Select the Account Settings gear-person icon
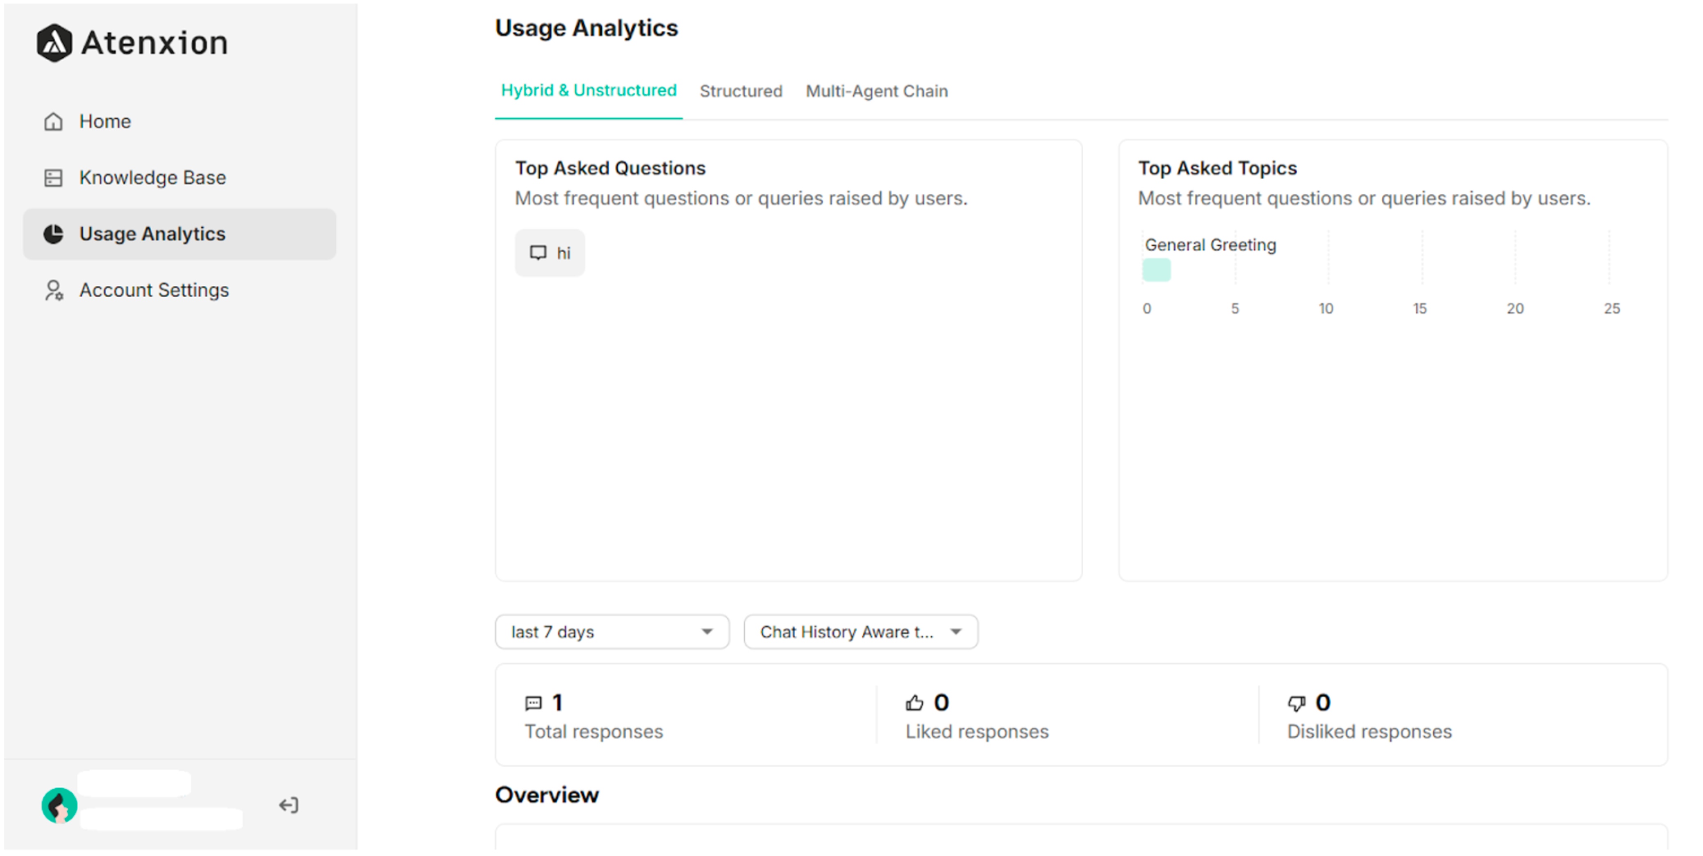This screenshot has width=1703, height=856. click(x=54, y=289)
